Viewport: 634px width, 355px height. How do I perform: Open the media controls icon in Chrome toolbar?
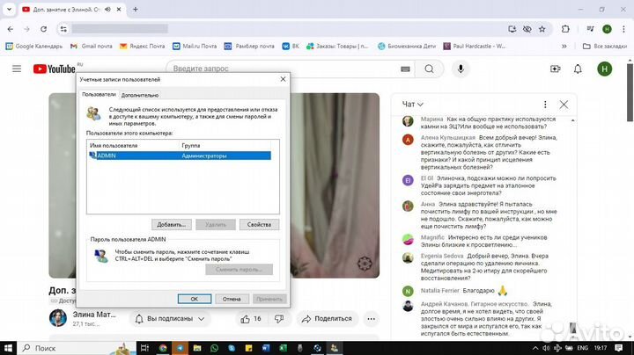[x=590, y=29]
